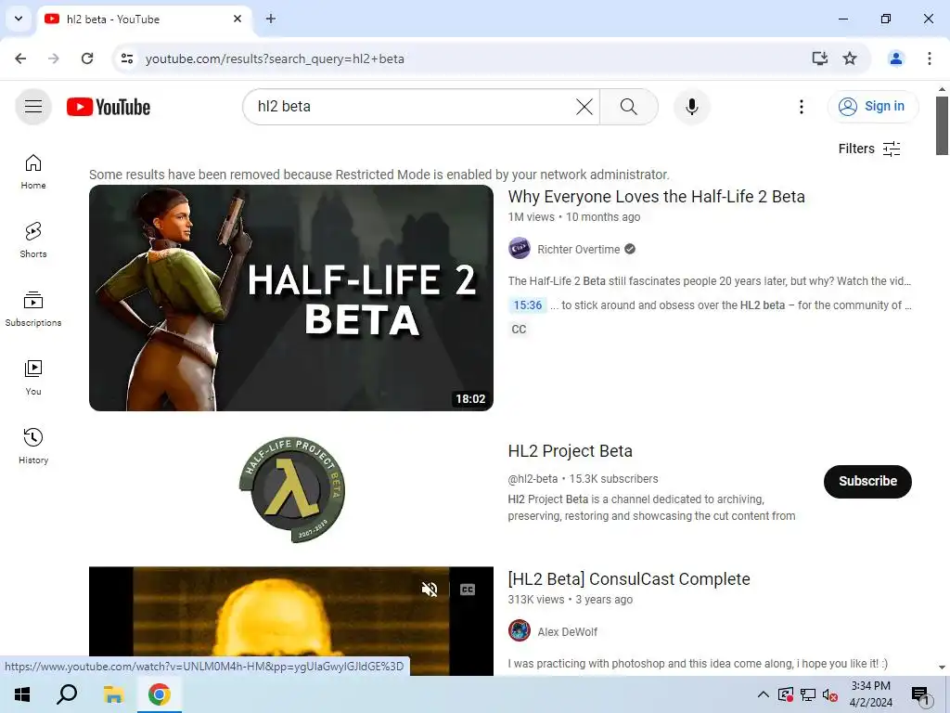Click the address bar URL
This screenshot has height=713, width=950.
point(275,58)
